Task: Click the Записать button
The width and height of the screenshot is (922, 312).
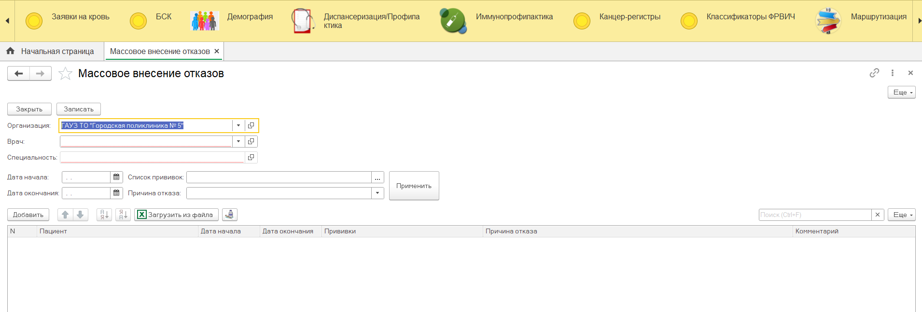Action: (x=78, y=109)
